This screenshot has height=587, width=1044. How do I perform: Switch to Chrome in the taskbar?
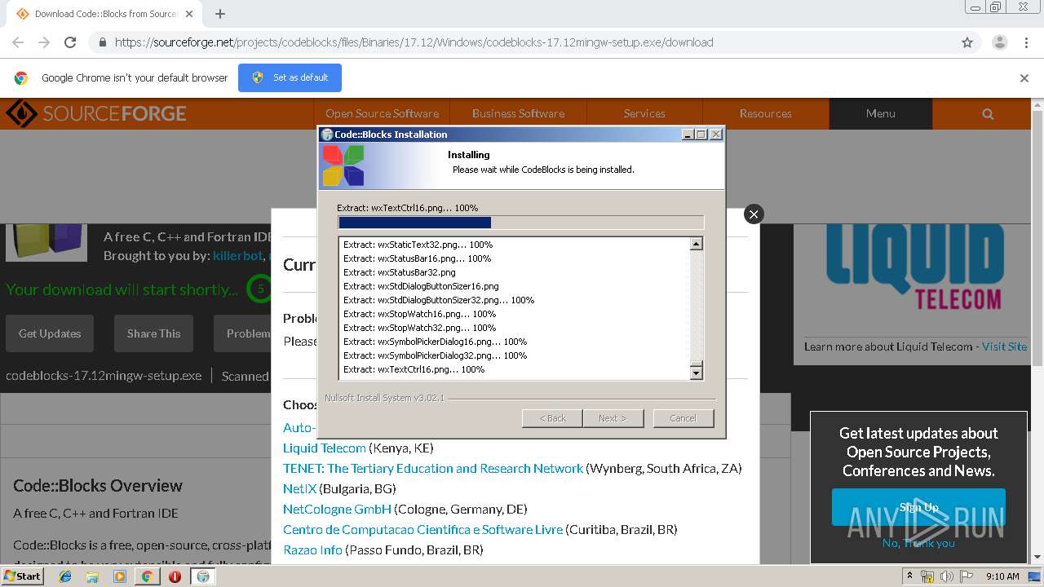point(147,576)
